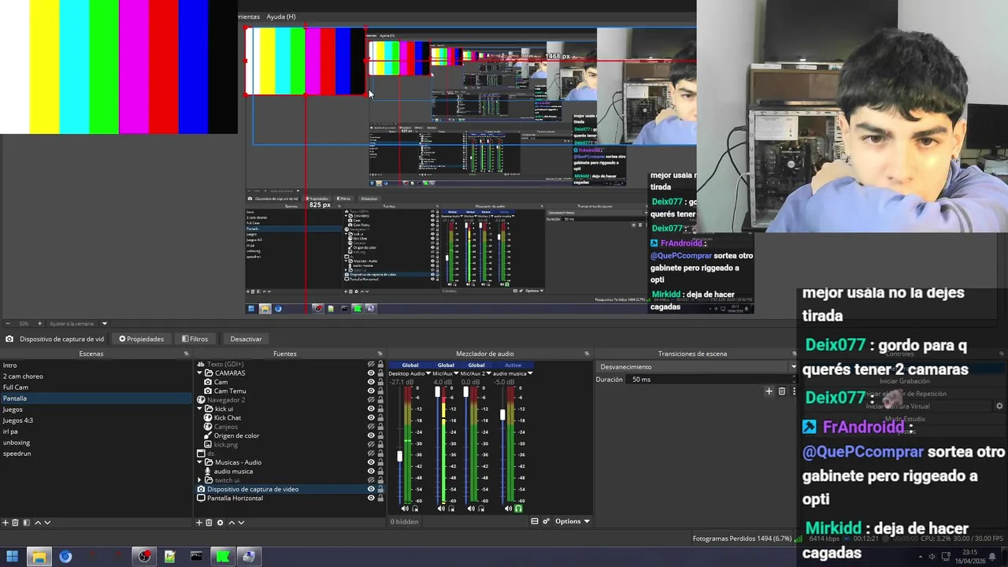
Task: Click the Mic/Aux 2 volume fader handle
Action: [x=466, y=391]
